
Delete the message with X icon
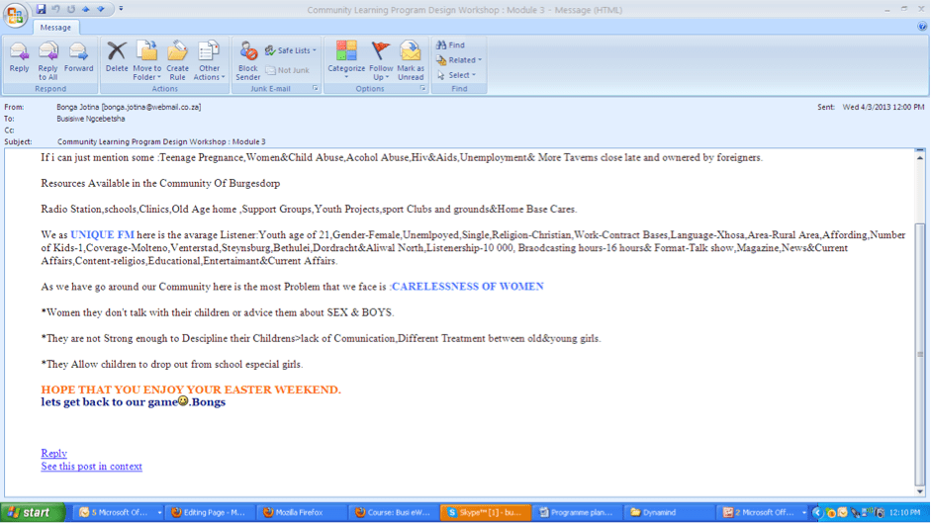pyautogui.click(x=117, y=58)
